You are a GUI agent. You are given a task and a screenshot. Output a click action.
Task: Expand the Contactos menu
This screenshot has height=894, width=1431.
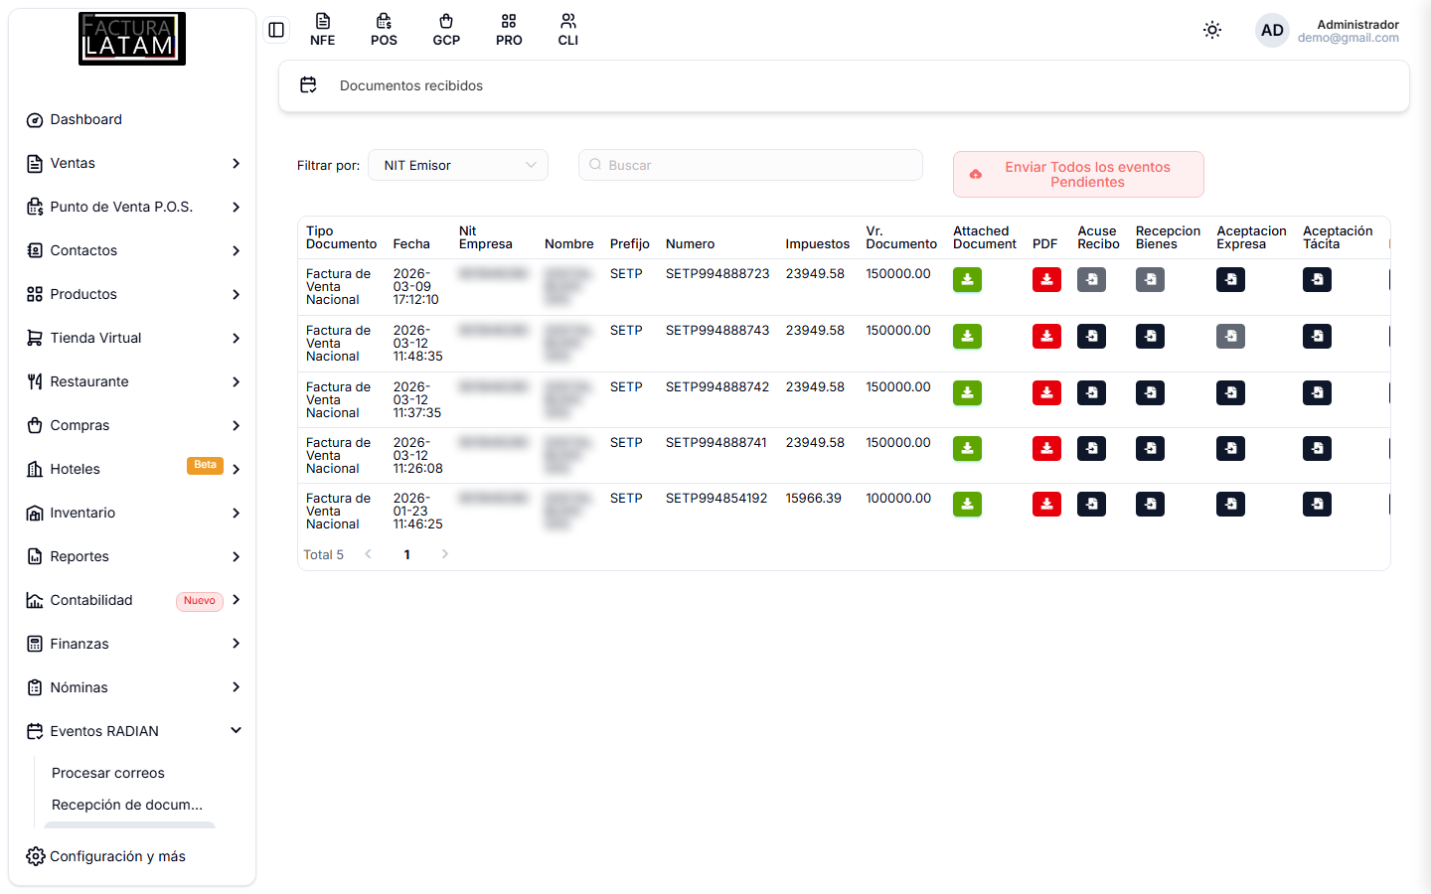tap(133, 250)
